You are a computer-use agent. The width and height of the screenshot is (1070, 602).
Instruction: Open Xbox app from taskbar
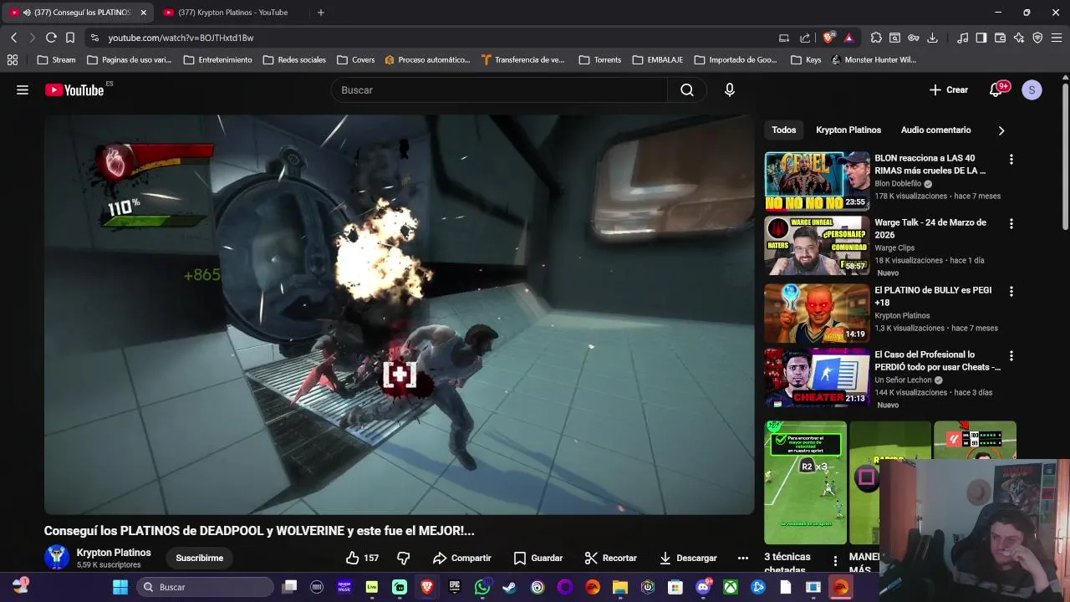coord(731,587)
